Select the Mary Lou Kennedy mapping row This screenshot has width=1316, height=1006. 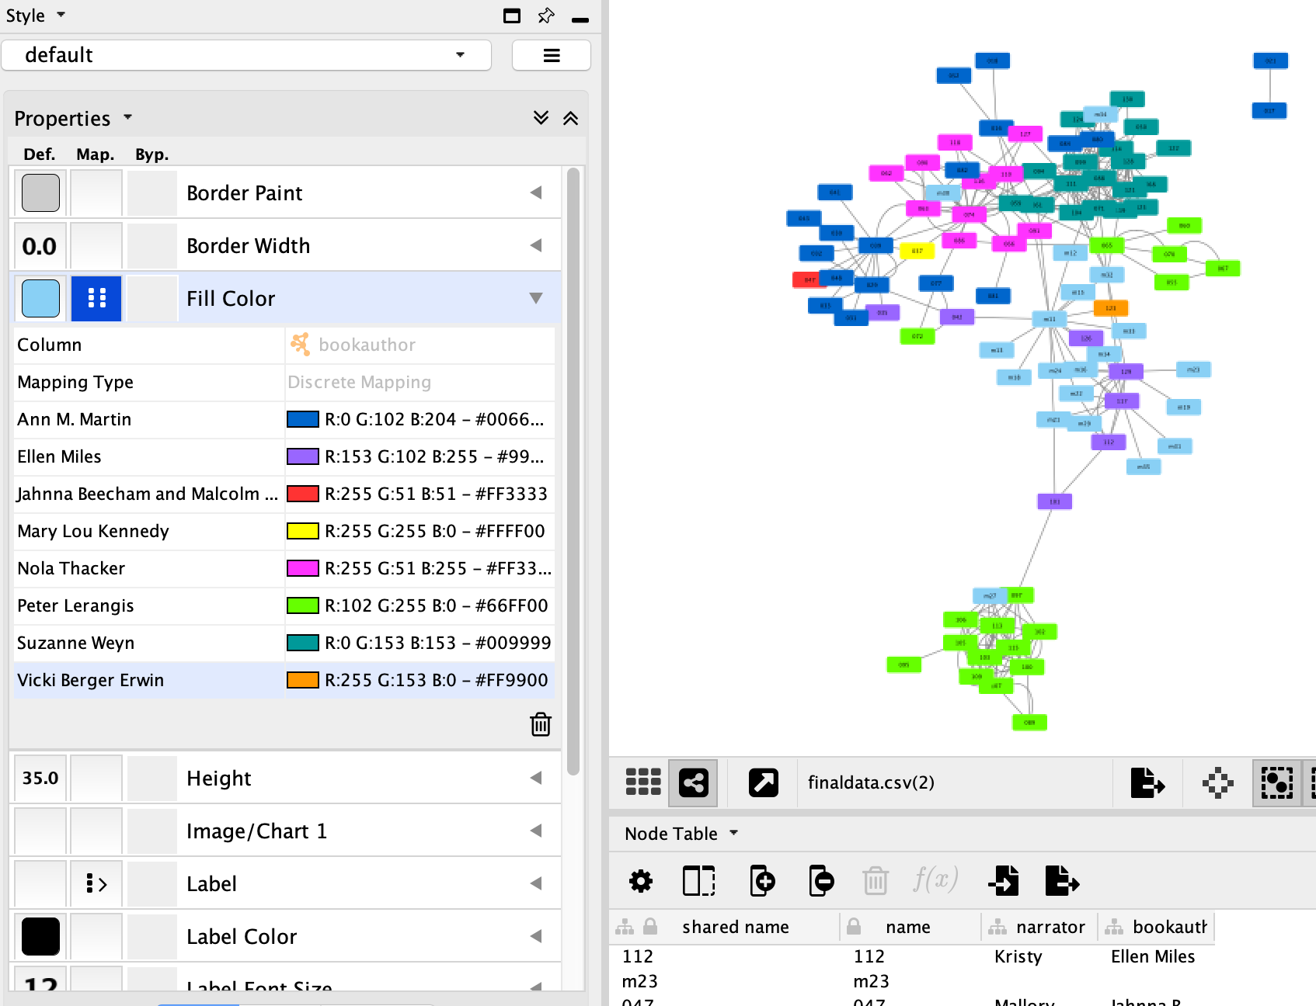[284, 531]
